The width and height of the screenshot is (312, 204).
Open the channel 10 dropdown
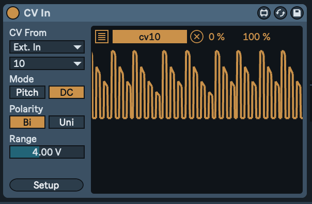47,63
